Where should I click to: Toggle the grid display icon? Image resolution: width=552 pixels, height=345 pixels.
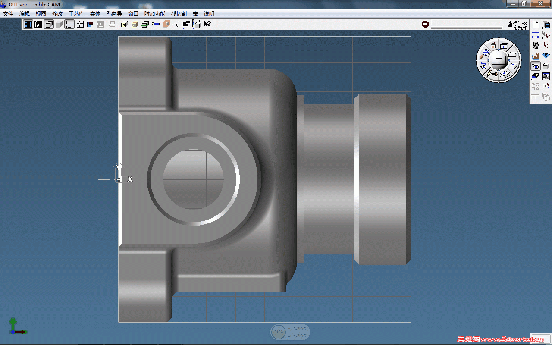pyautogui.click(x=80, y=24)
